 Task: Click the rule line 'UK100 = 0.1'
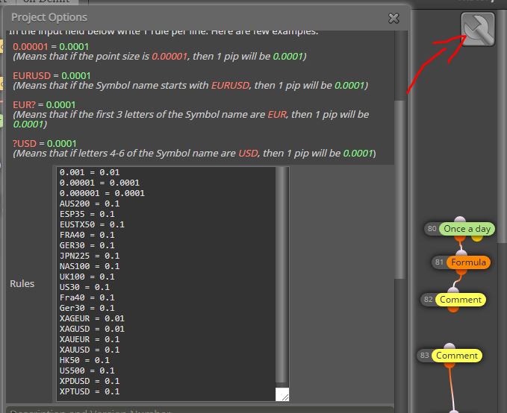point(87,277)
